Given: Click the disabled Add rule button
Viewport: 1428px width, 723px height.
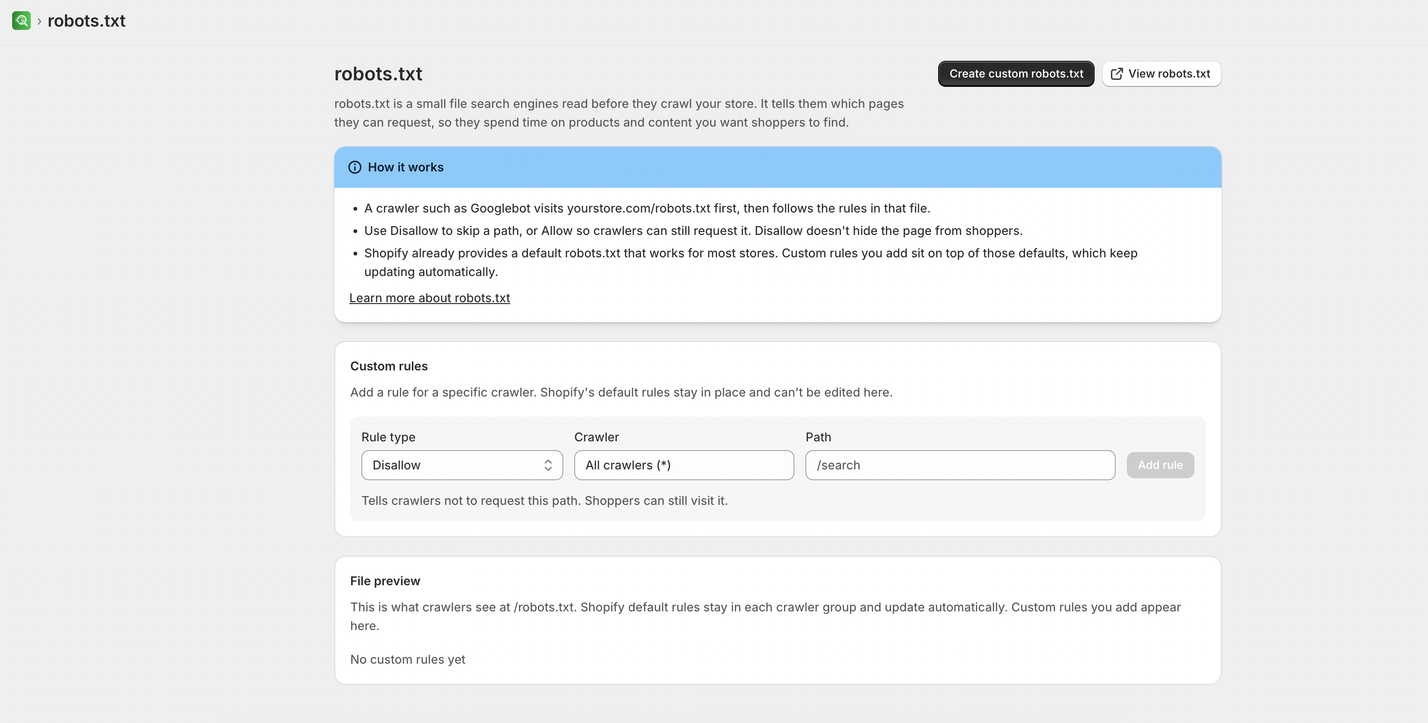Looking at the screenshot, I should pos(1160,465).
